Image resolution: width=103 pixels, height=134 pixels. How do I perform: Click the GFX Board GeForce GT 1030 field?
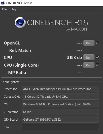(x=60, y=120)
